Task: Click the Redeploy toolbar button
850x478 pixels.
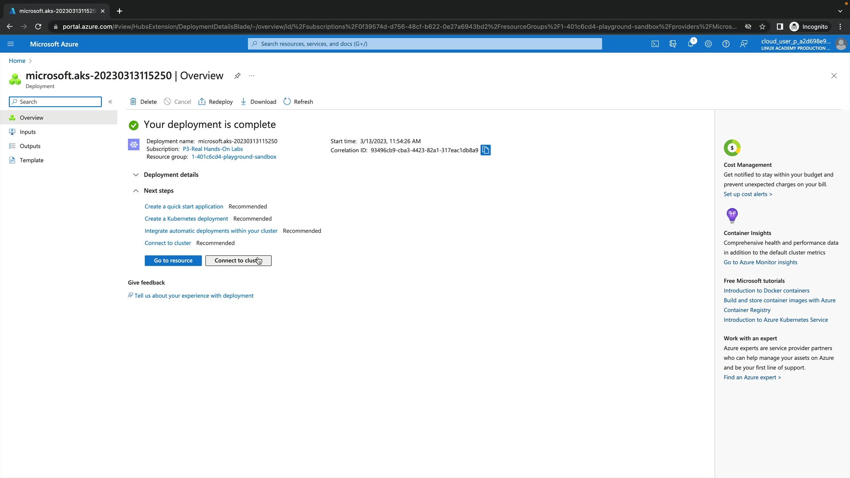Action: click(216, 102)
